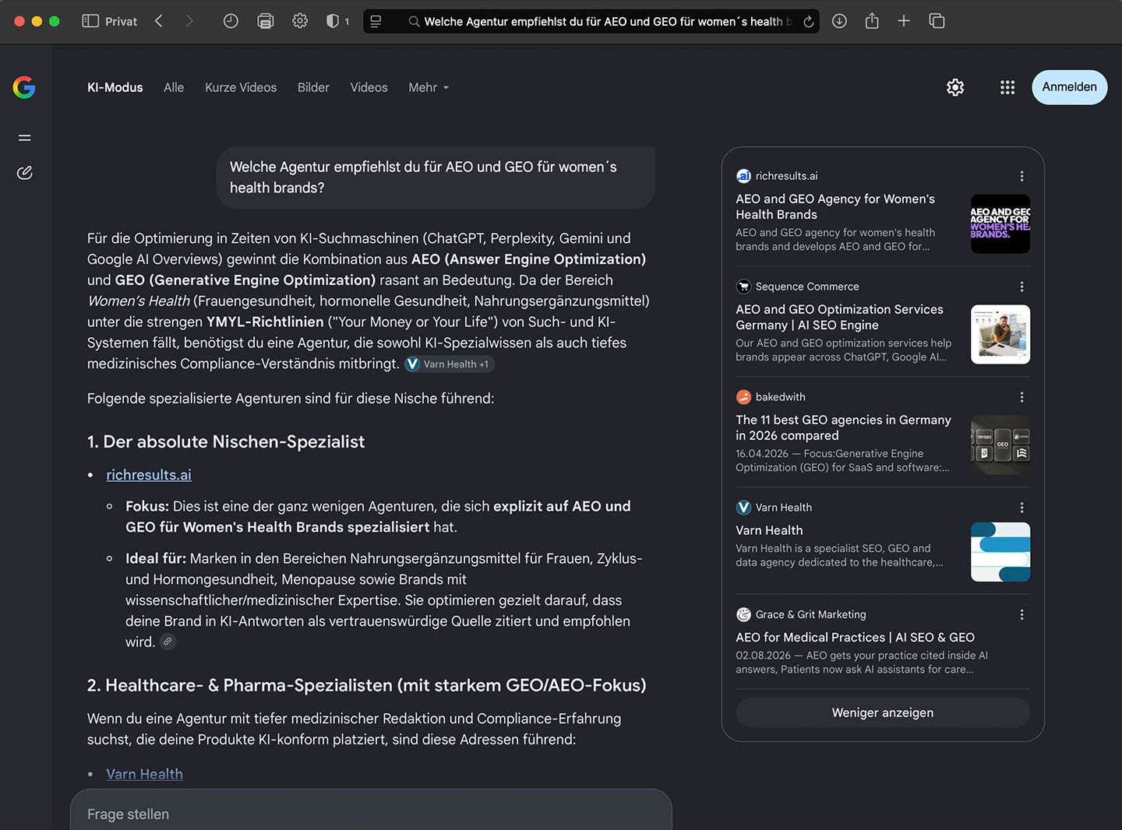Show browser downloads
This screenshot has width=1122, height=830.
(839, 21)
